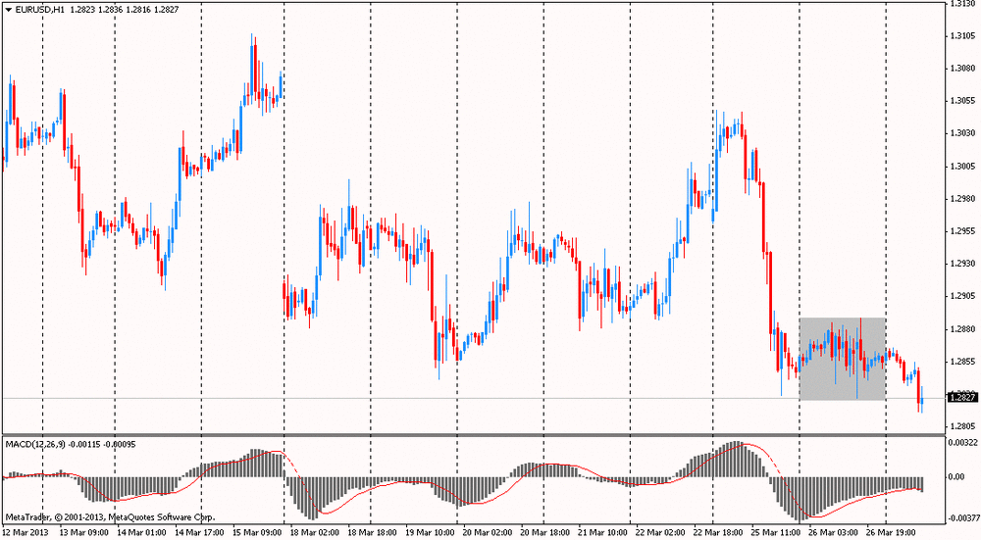Screen dimensions: 981x540
Task: Click the 20 Mar 02:00 time label
Action: point(487,532)
